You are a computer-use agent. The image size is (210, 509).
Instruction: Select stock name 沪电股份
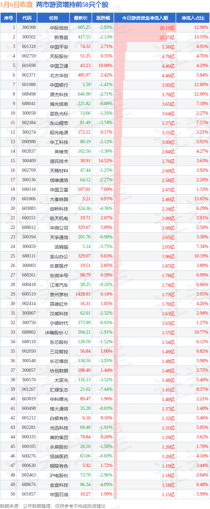coord(59,475)
